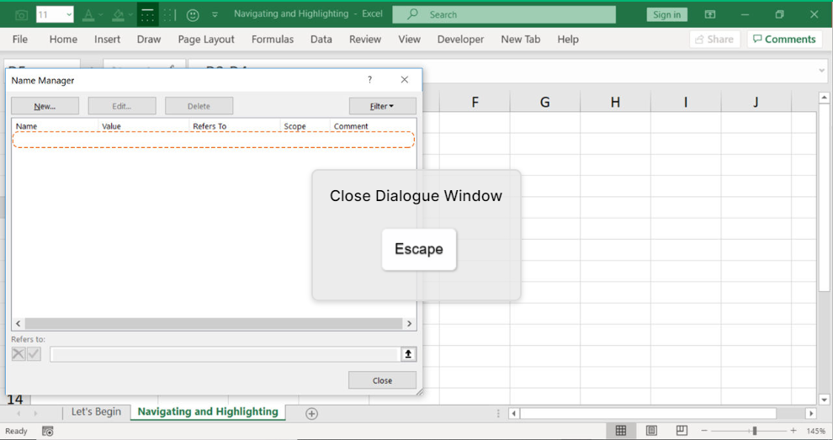This screenshot has height=440, width=833.
Task: Click the smiley face feedback icon
Action: point(193,14)
